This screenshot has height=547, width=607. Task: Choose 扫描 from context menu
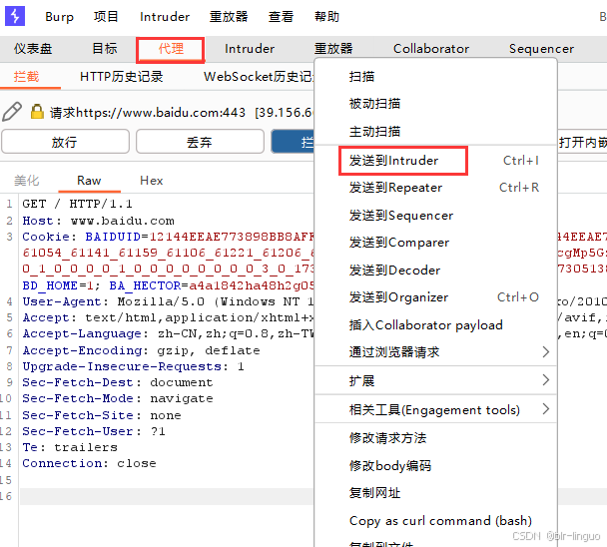pyautogui.click(x=435, y=76)
